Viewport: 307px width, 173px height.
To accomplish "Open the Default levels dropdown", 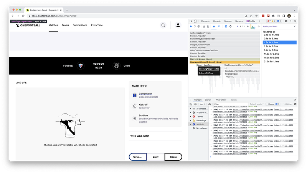I will point(258,104).
